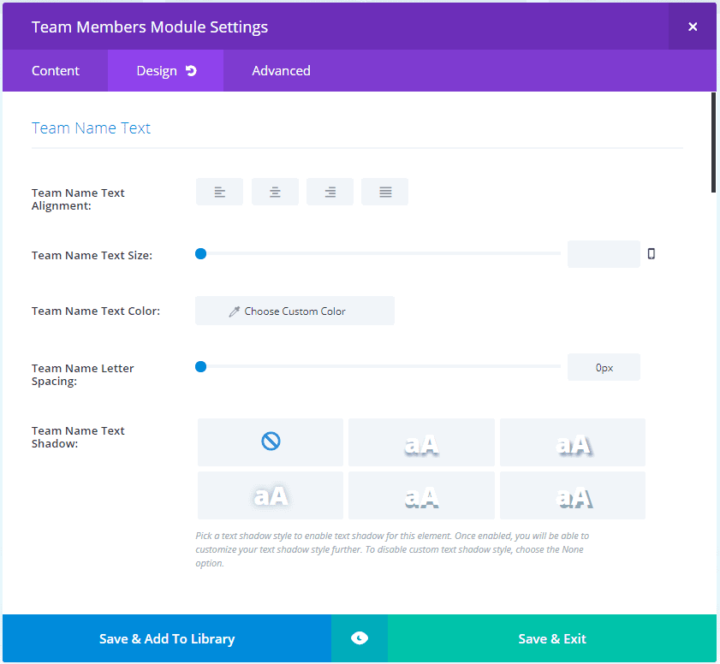Viewport: 720px width, 664px height.
Task: Pick the first text shadow preset in bottom row
Action: pos(271,495)
